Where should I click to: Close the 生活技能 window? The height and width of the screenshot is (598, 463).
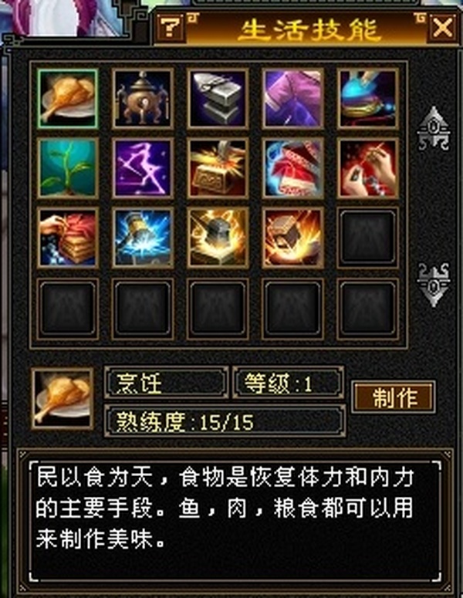pyautogui.click(x=443, y=28)
